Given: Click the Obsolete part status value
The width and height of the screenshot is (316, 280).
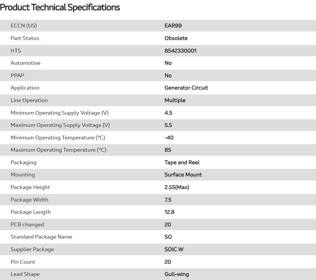Looking at the screenshot, I should tap(176, 38).
